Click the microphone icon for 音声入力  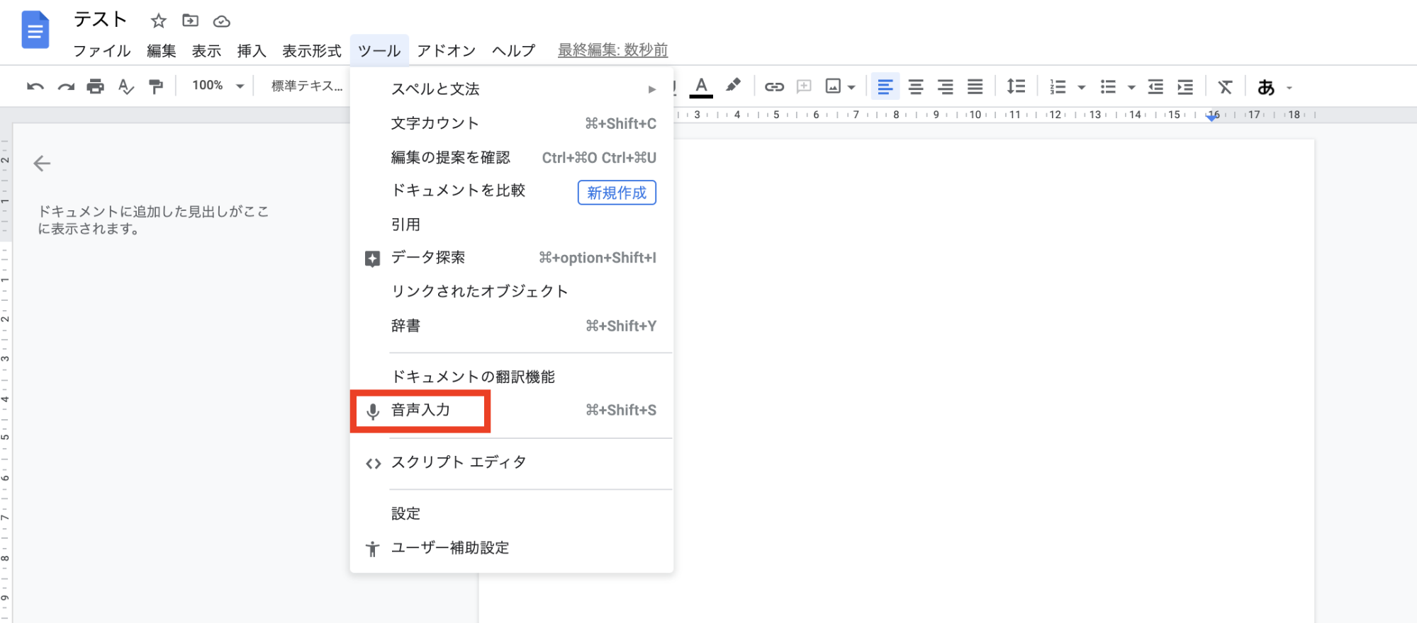click(372, 411)
